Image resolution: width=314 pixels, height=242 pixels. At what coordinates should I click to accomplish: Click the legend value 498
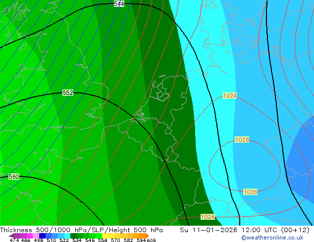click(39, 240)
